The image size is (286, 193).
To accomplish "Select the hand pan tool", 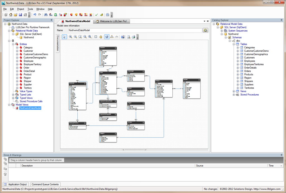I will (101, 37).
